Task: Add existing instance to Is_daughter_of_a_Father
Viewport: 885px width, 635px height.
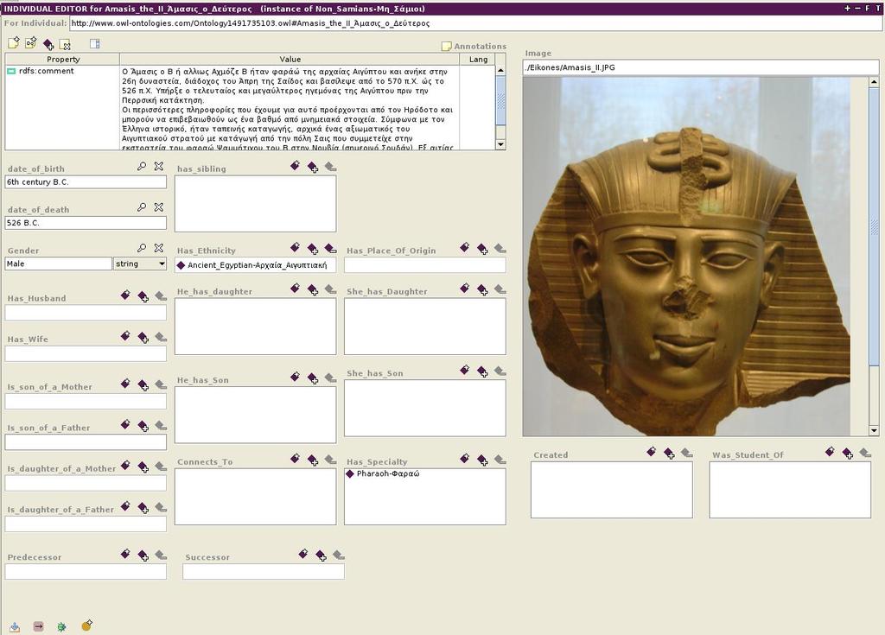Action: tap(143, 508)
